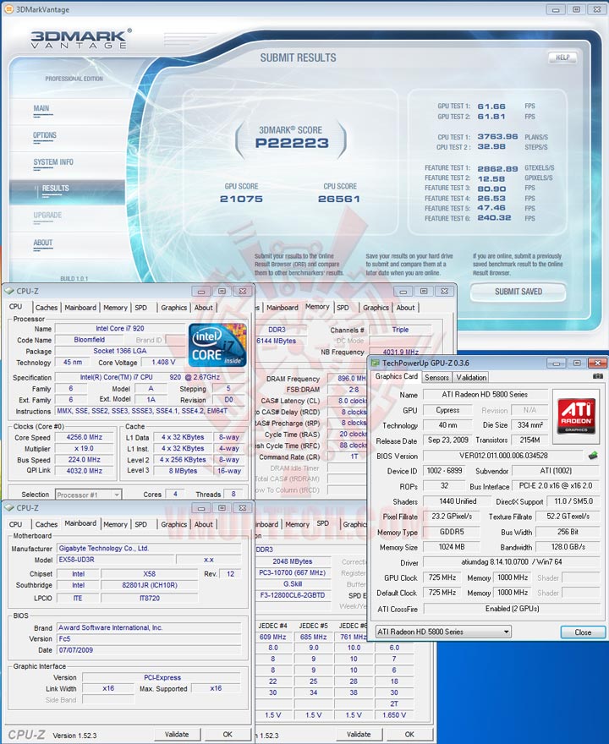Open Graphics tab in CPU-Z processor window
The height and width of the screenshot is (744, 609).
pyautogui.click(x=173, y=308)
